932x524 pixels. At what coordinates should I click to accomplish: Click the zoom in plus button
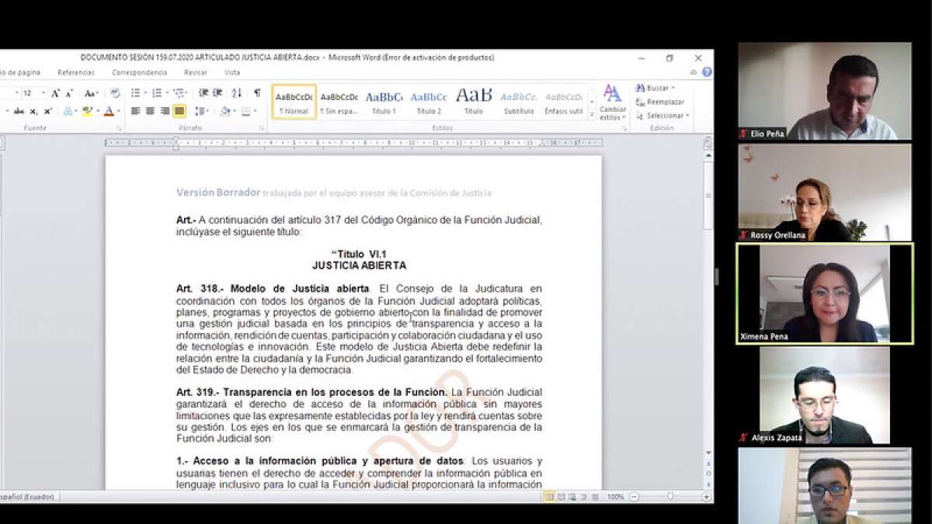(706, 496)
